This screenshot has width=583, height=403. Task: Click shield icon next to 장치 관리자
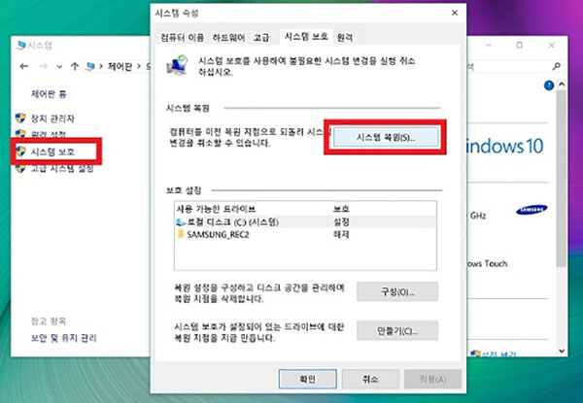[x=20, y=118]
